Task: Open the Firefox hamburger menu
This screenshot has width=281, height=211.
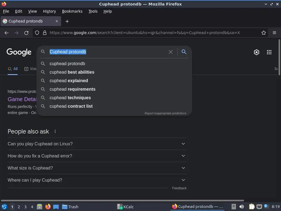Action: click(x=274, y=33)
